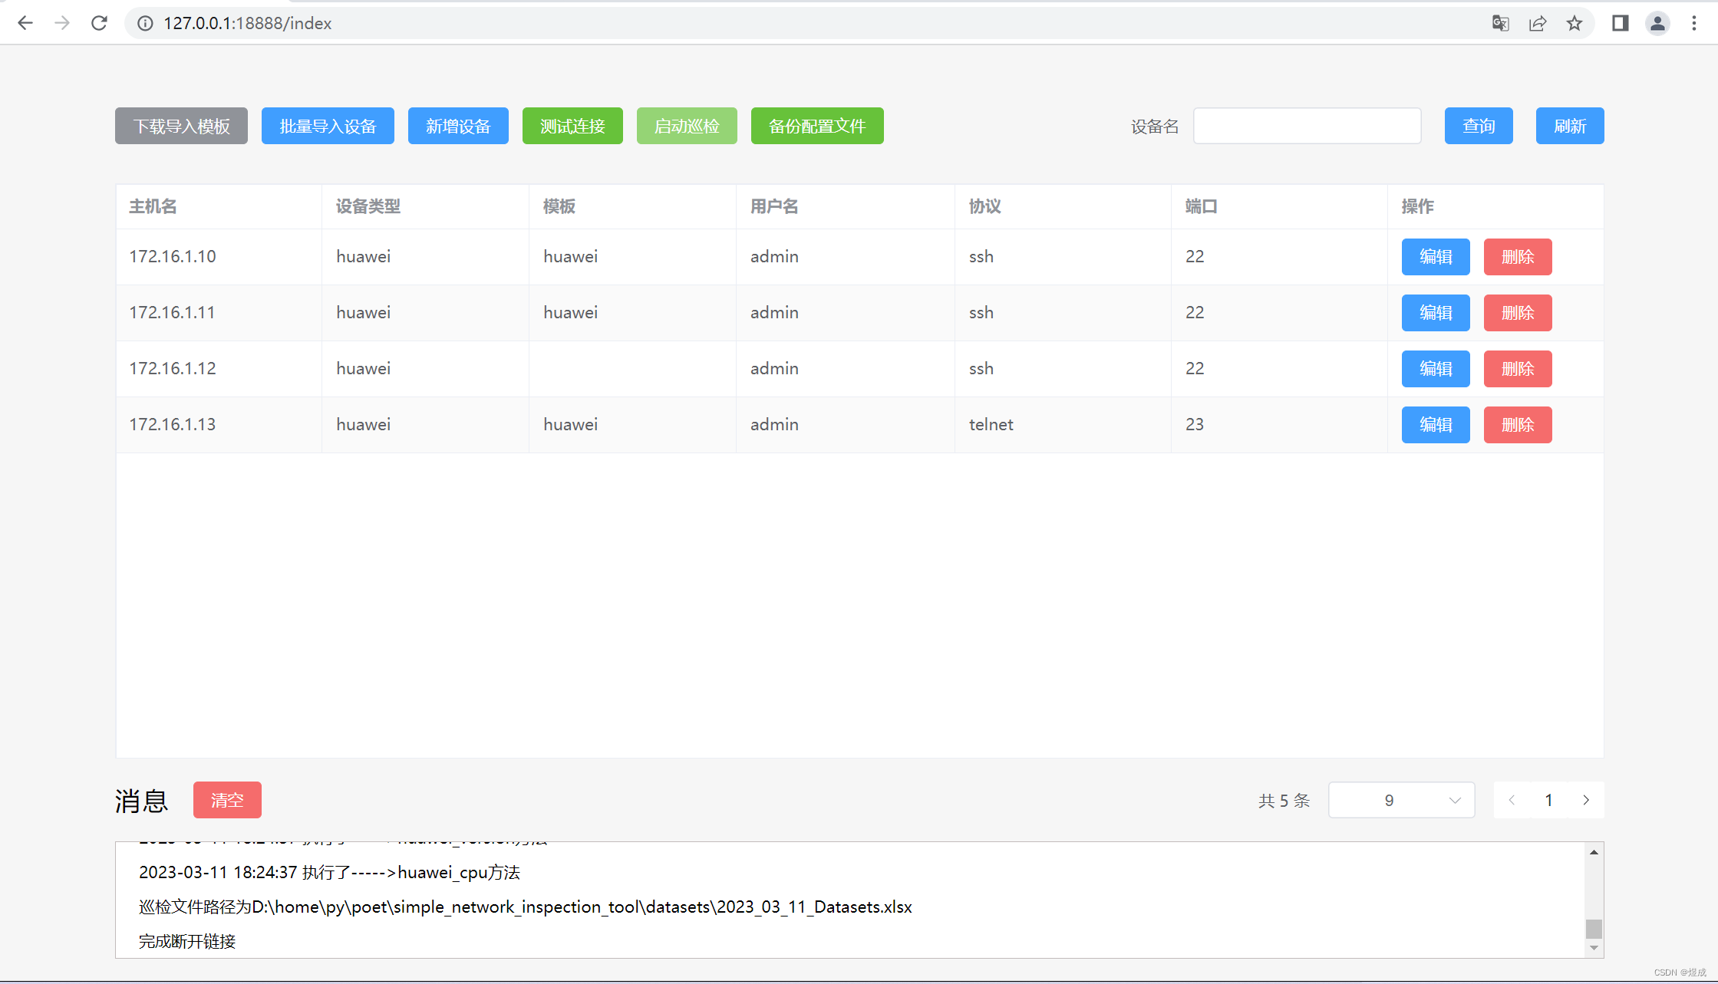Click the site info icon in address bar
The height and width of the screenshot is (984, 1718).
click(x=144, y=23)
